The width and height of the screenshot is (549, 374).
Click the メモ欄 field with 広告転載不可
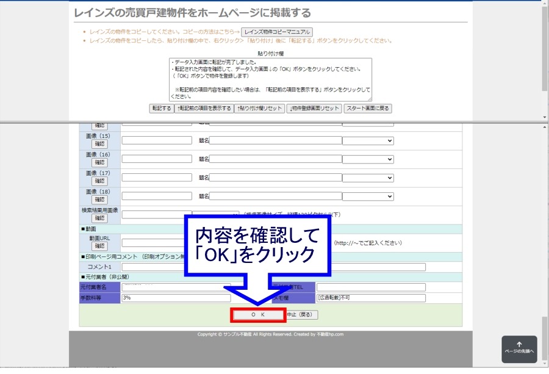pyautogui.click(x=371, y=298)
